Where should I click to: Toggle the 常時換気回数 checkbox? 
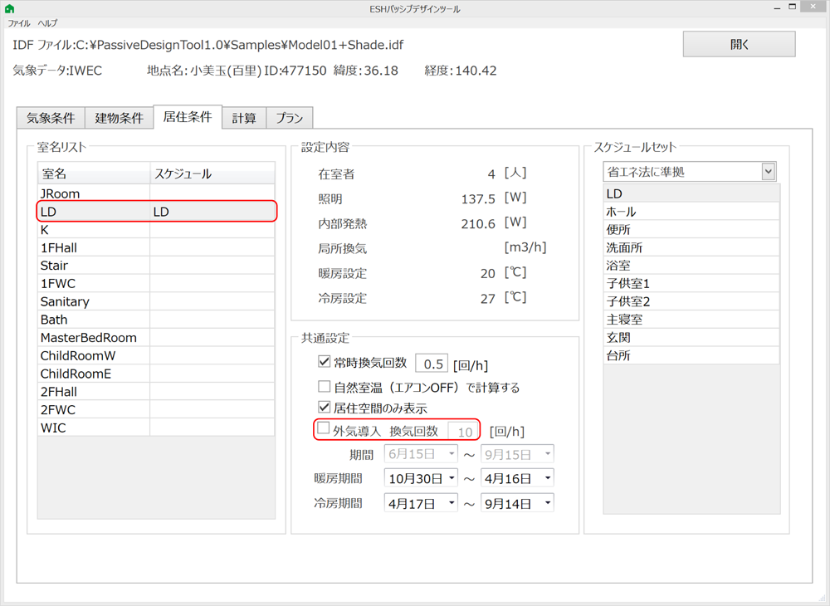point(324,361)
